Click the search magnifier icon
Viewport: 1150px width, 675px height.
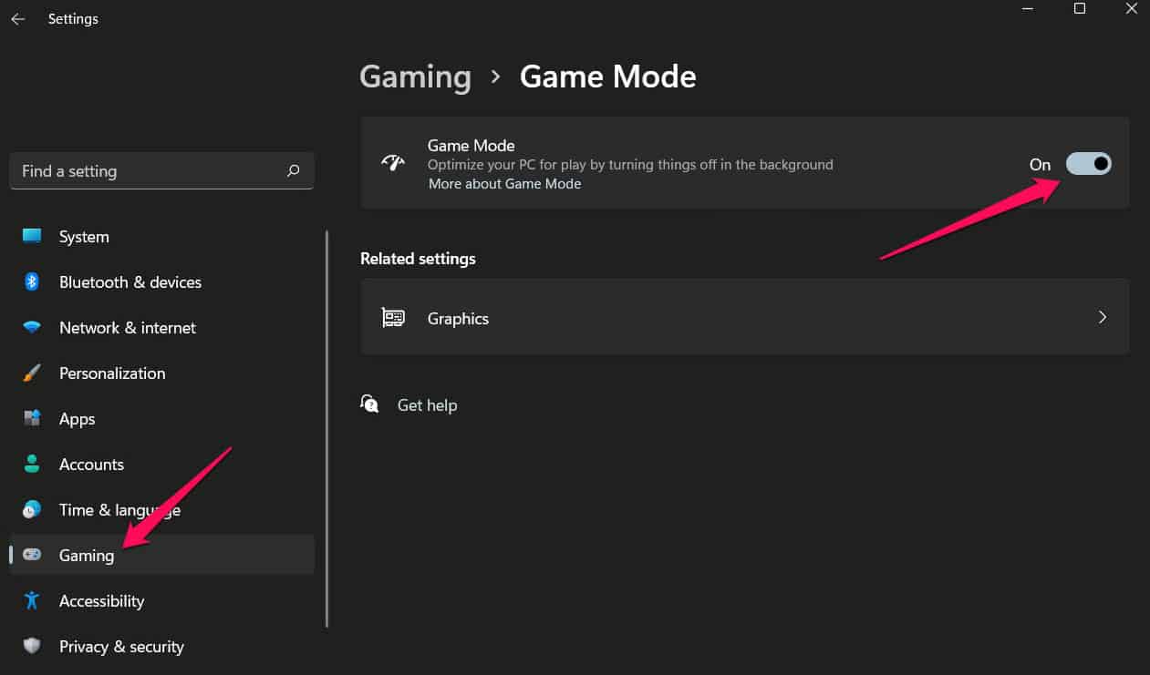click(x=293, y=170)
